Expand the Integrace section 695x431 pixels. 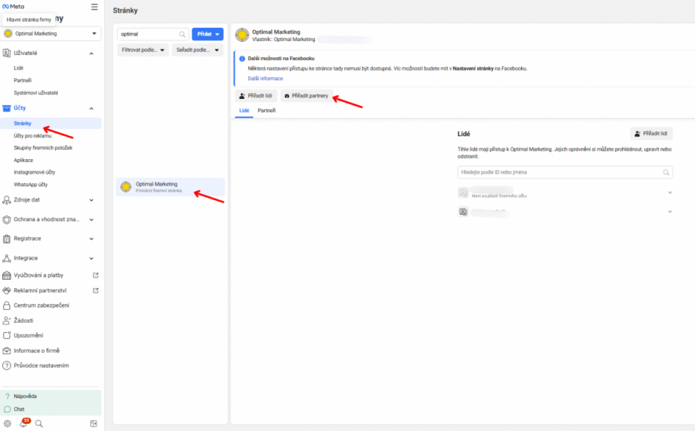pyautogui.click(x=91, y=258)
